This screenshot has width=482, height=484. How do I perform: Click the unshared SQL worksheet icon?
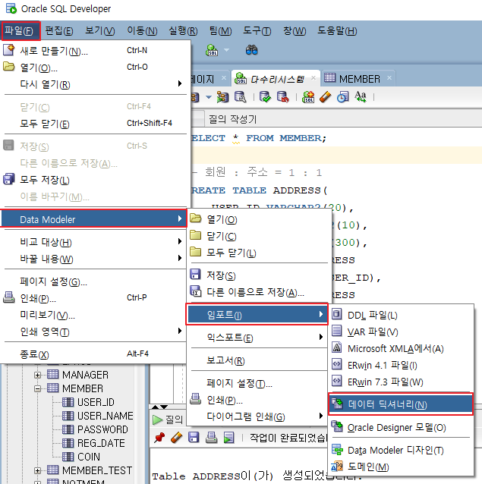308,97
